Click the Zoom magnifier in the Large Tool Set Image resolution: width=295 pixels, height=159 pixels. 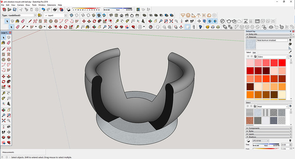3,115
